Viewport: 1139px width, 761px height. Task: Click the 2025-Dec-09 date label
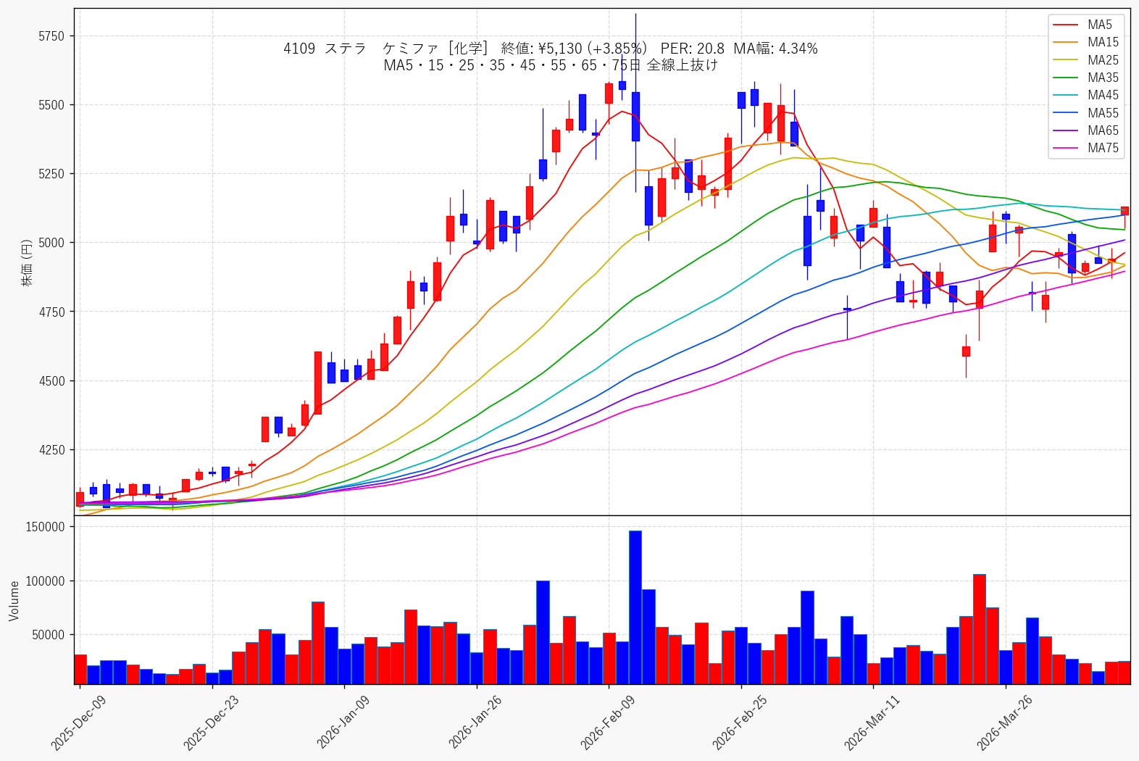tap(78, 723)
